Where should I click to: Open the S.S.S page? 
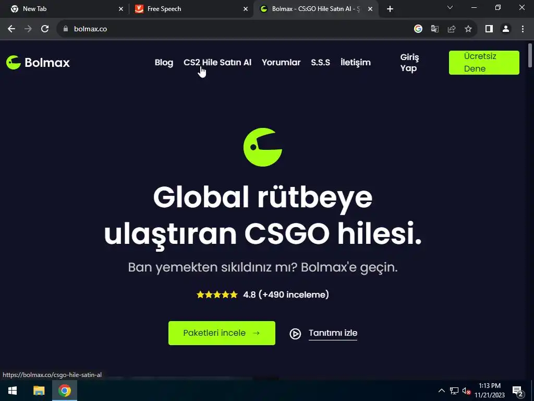click(x=321, y=63)
